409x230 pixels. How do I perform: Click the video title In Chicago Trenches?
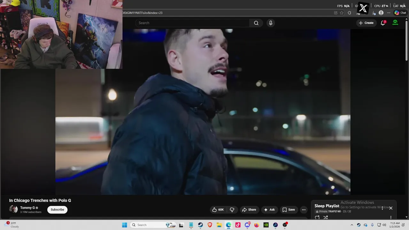click(x=40, y=201)
